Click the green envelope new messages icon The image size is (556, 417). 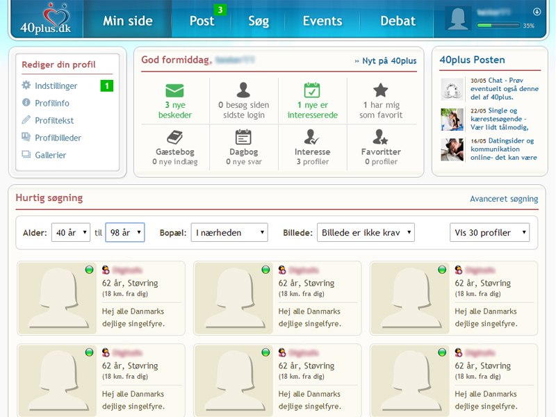coord(174,90)
